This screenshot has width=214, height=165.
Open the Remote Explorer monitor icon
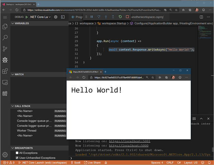click(x=5, y=82)
